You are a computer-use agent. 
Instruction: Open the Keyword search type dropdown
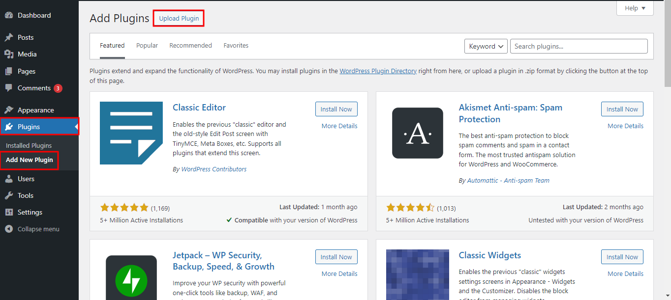(x=486, y=46)
